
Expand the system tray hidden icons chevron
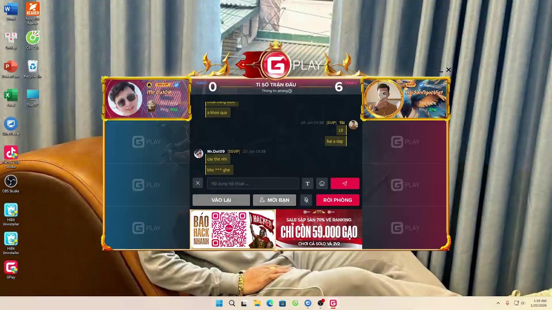tap(498, 303)
